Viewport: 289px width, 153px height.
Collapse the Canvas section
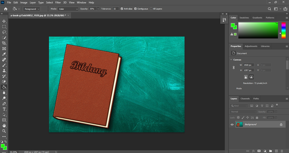coord(231,59)
